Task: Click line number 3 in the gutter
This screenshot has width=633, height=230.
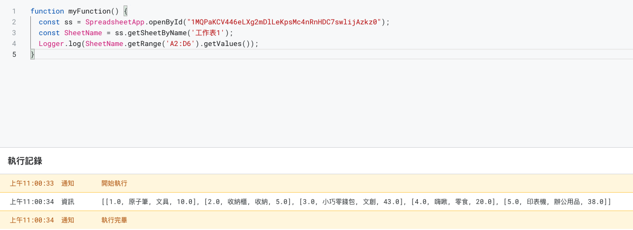Action: (x=14, y=32)
